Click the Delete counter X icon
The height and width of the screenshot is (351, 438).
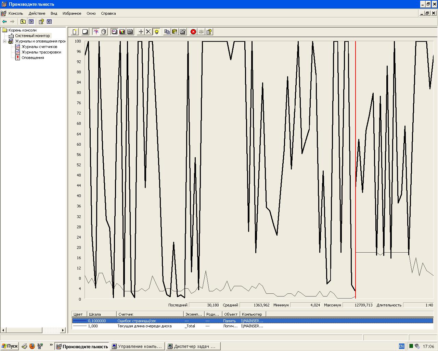[148, 32]
